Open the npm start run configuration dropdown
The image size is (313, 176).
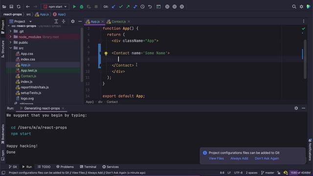55,6
